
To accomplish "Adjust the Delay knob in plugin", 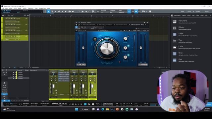I will pos(125,39).
